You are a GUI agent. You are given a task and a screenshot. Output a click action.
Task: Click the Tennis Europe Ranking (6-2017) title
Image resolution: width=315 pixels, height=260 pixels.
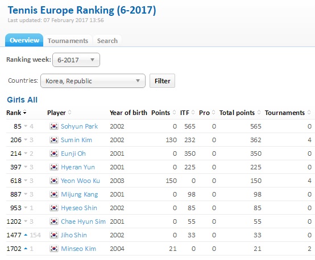point(82,10)
